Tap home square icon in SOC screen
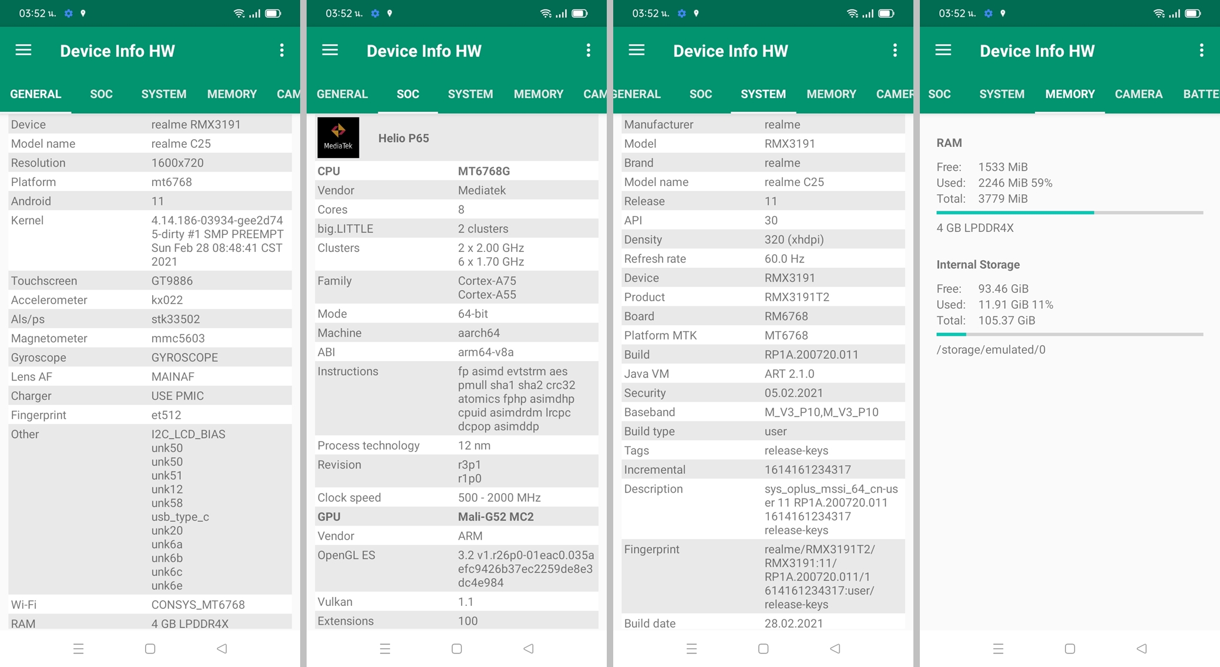 tap(457, 648)
